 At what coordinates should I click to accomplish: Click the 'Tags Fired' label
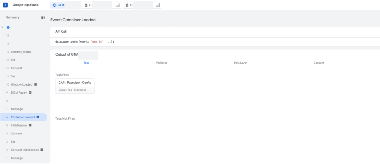pos(62,75)
